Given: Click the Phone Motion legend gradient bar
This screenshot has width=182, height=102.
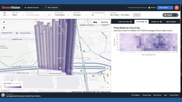Looking at the screenshot, I should click(x=12, y=87).
